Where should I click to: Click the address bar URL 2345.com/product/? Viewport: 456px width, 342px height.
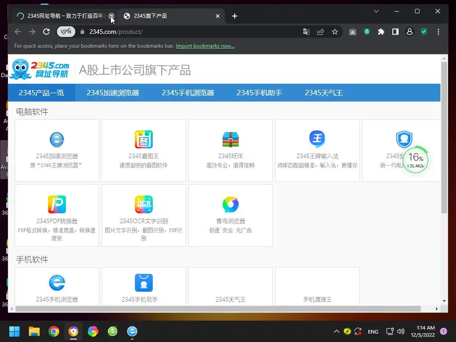[116, 32]
